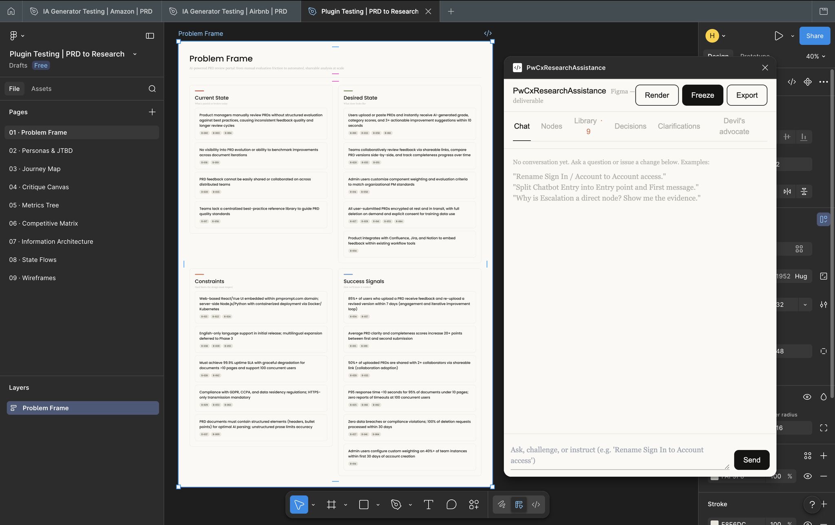Align bottom in the Design panel
This screenshot has width=835, height=525.
pos(804,137)
